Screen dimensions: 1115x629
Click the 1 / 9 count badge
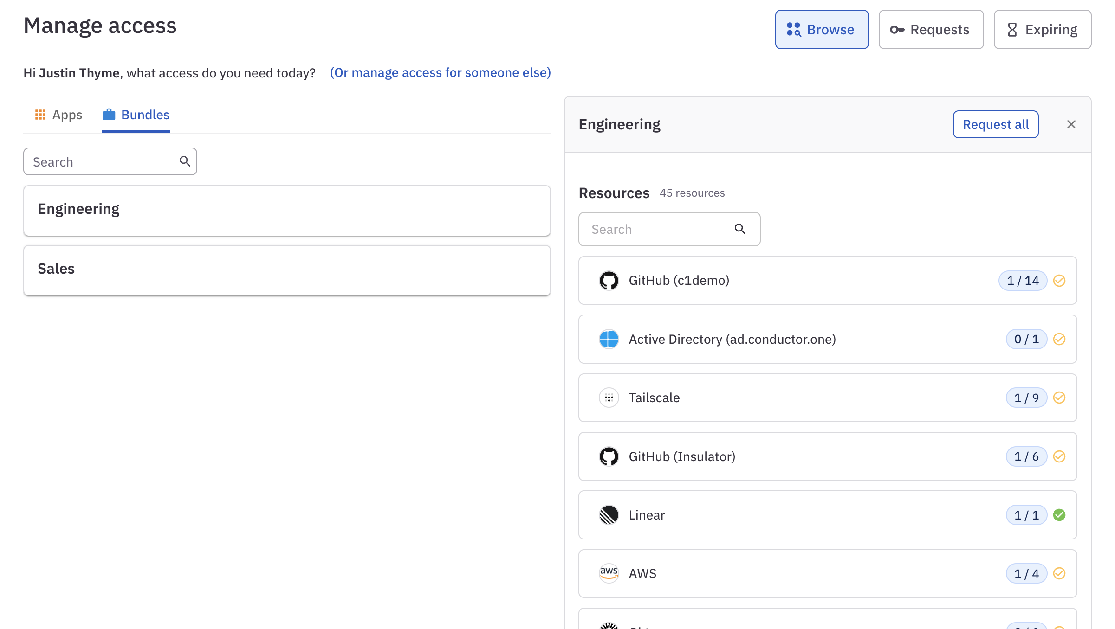tap(1027, 398)
